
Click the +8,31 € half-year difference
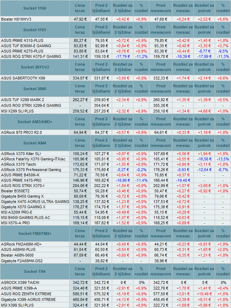coord(204,299)
